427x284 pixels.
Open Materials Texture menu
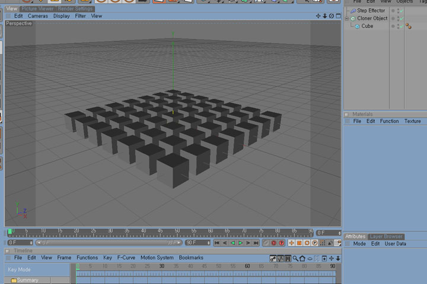tap(412, 121)
